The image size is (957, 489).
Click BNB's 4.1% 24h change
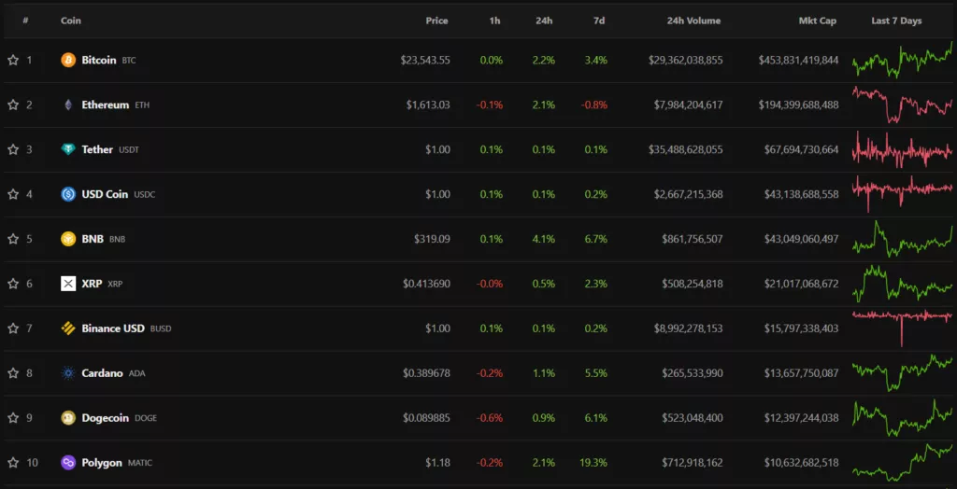545,239
